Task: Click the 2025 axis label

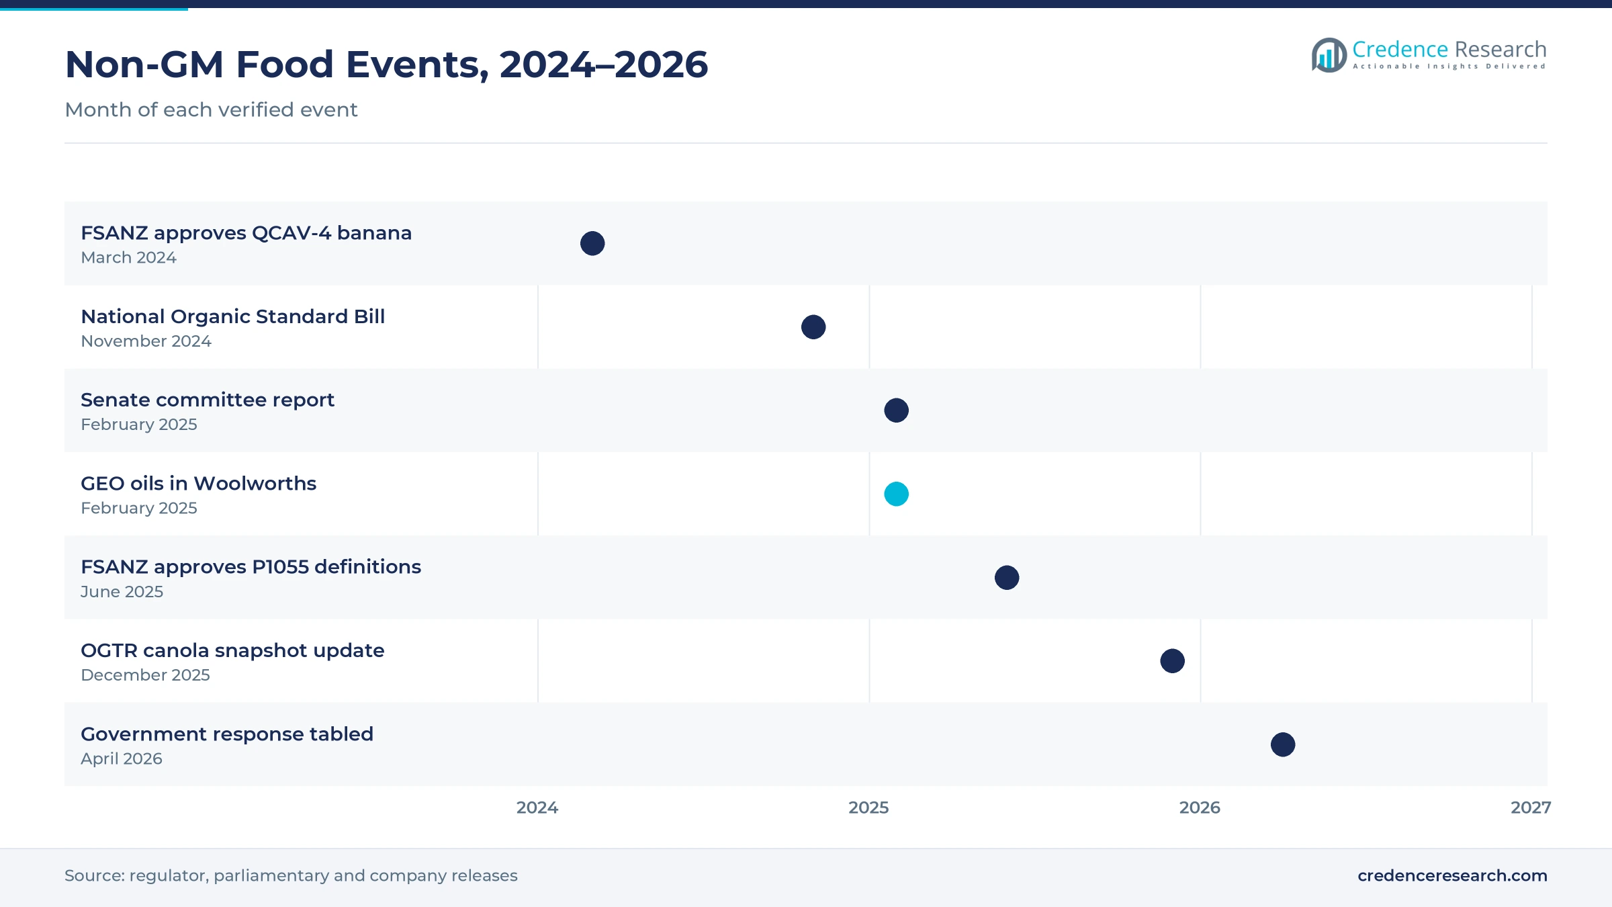Action: [x=868, y=808]
